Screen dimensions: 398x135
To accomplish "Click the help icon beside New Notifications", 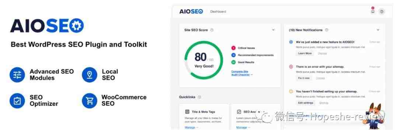I will click(x=327, y=30).
